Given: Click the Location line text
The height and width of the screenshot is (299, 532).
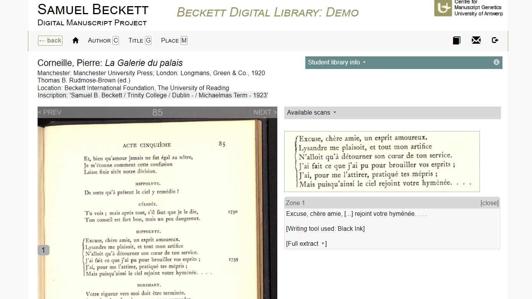Looking at the screenshot, I should click(x=133, y=88).
